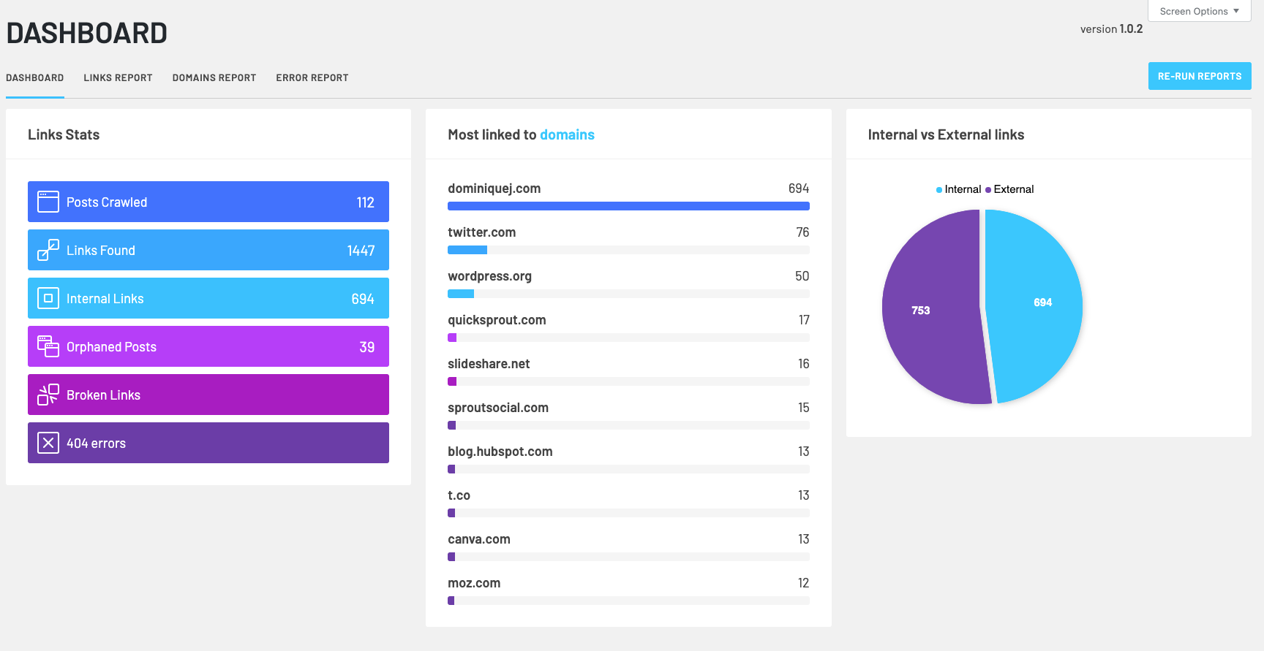Follow the 'domains' link in Most linked to
This screenshot has height=651, width=1264.
coord(567,134)
